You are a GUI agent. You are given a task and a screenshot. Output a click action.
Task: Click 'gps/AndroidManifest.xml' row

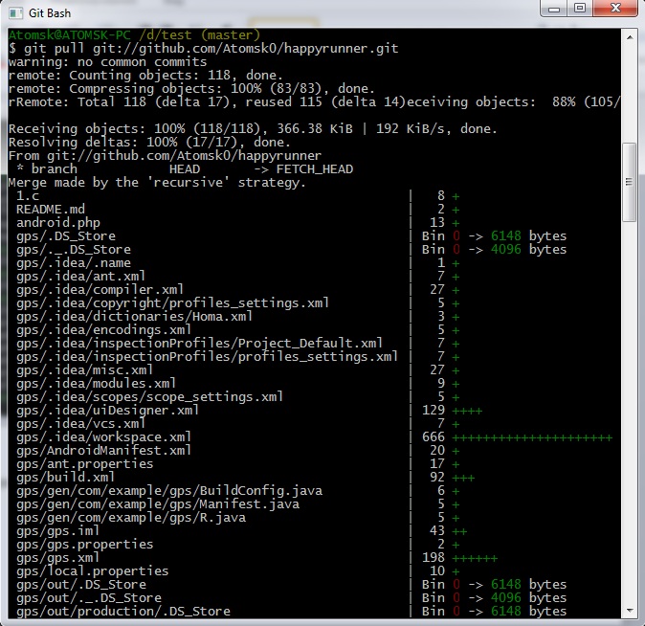(238, 451)
